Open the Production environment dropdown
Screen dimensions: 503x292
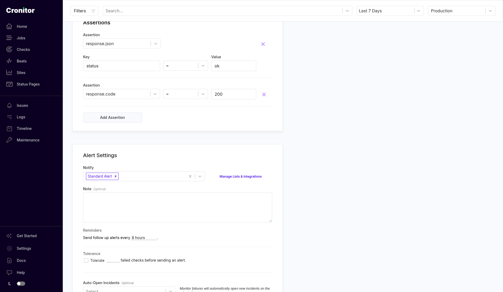pos(462,11)
